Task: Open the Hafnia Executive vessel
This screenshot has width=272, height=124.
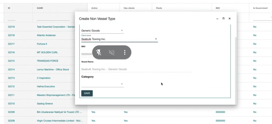Action: 46,86
